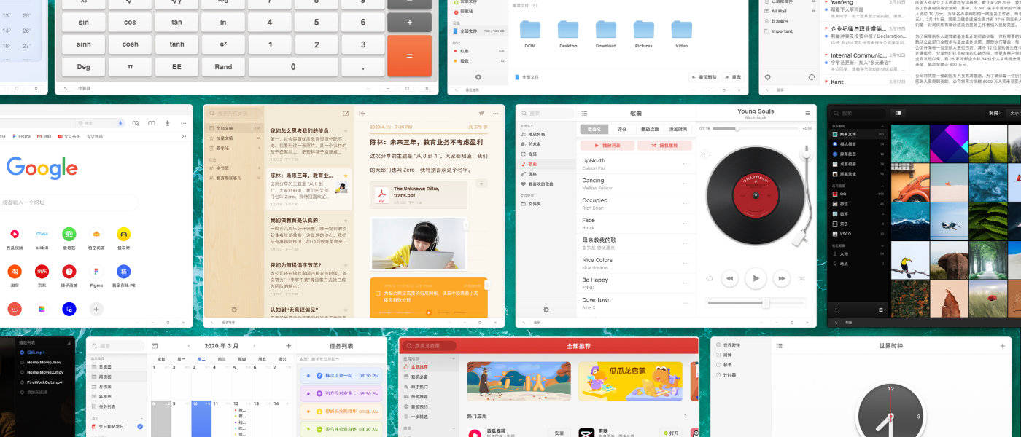Screen dimensions: 1021x437
Task: Click the play button in music player
Action: [x=756, y=278]
